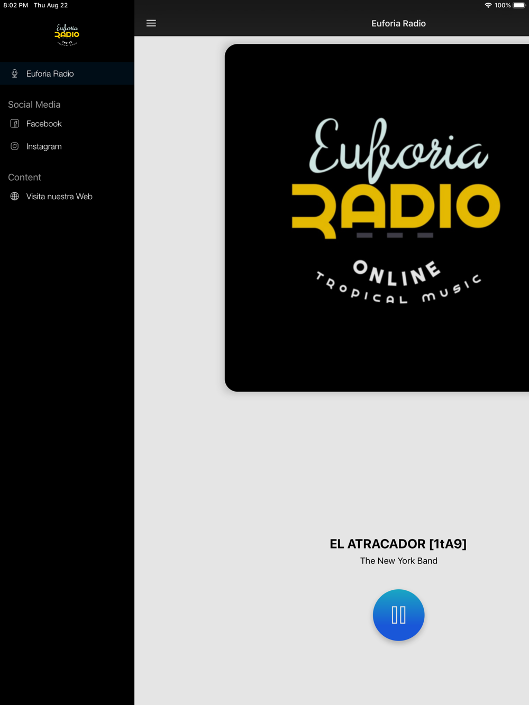The height and width of the screenshot is (705, 529).
Task: Open Facebook link in sidebar
Action: pos(67,124)
